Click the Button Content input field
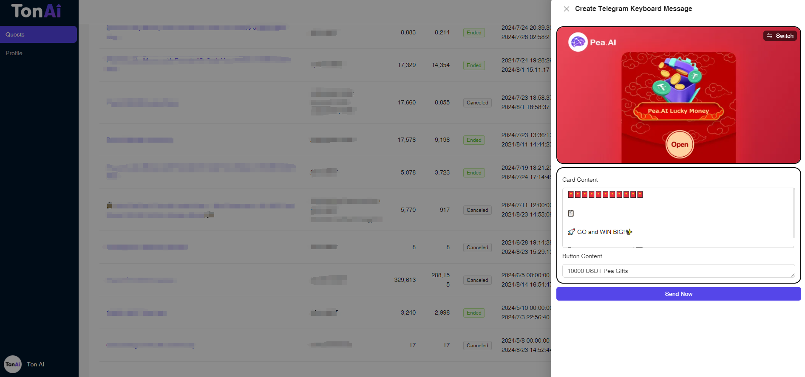Image resolution: width=805 pixels, height=377 pixels. (x=678, y=271)
